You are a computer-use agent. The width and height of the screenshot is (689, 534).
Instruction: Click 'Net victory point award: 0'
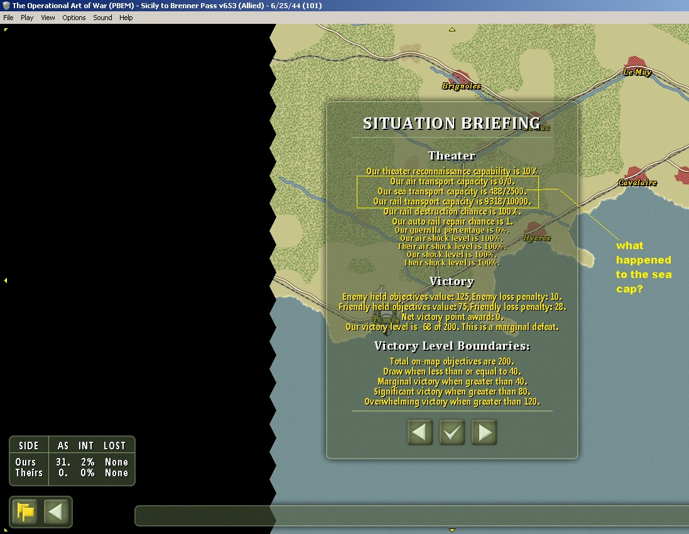(x=452, y=317)
